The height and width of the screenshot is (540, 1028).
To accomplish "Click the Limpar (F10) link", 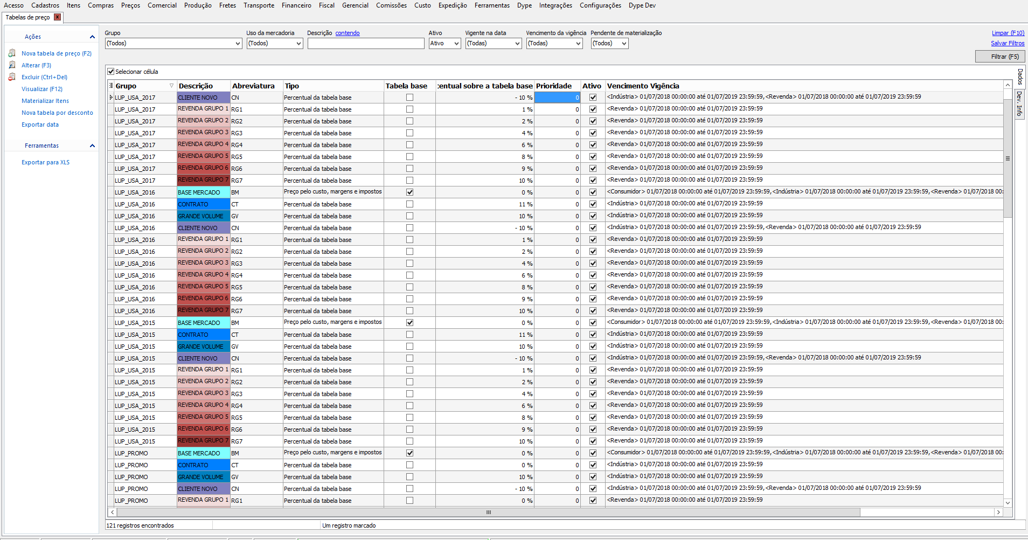I will pos(1008,33).
